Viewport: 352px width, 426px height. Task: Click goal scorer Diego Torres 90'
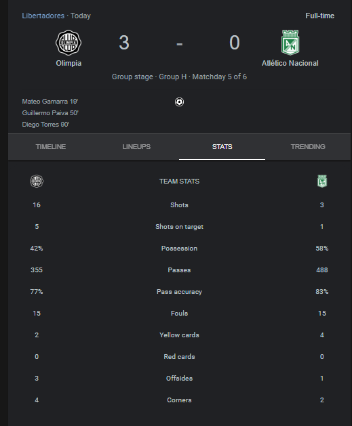[x=45, y=125]
